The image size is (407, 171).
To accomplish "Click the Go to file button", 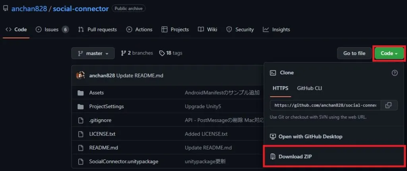I will coord(354,53).
